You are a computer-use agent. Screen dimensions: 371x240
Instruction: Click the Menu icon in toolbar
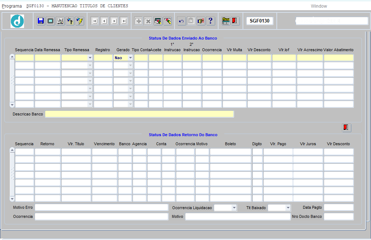226,21
